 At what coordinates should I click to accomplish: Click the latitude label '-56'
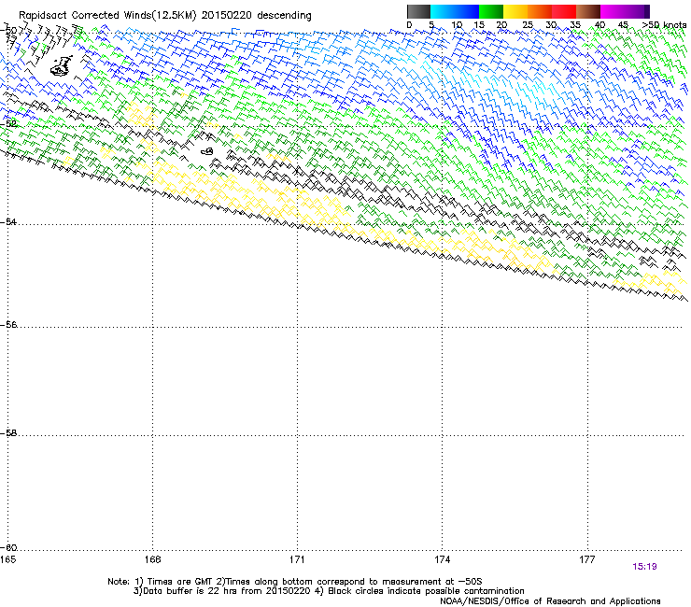(8, 324)
